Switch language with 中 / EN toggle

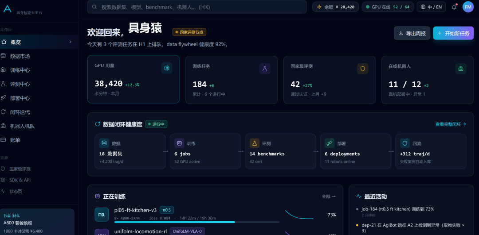point(432,7)
